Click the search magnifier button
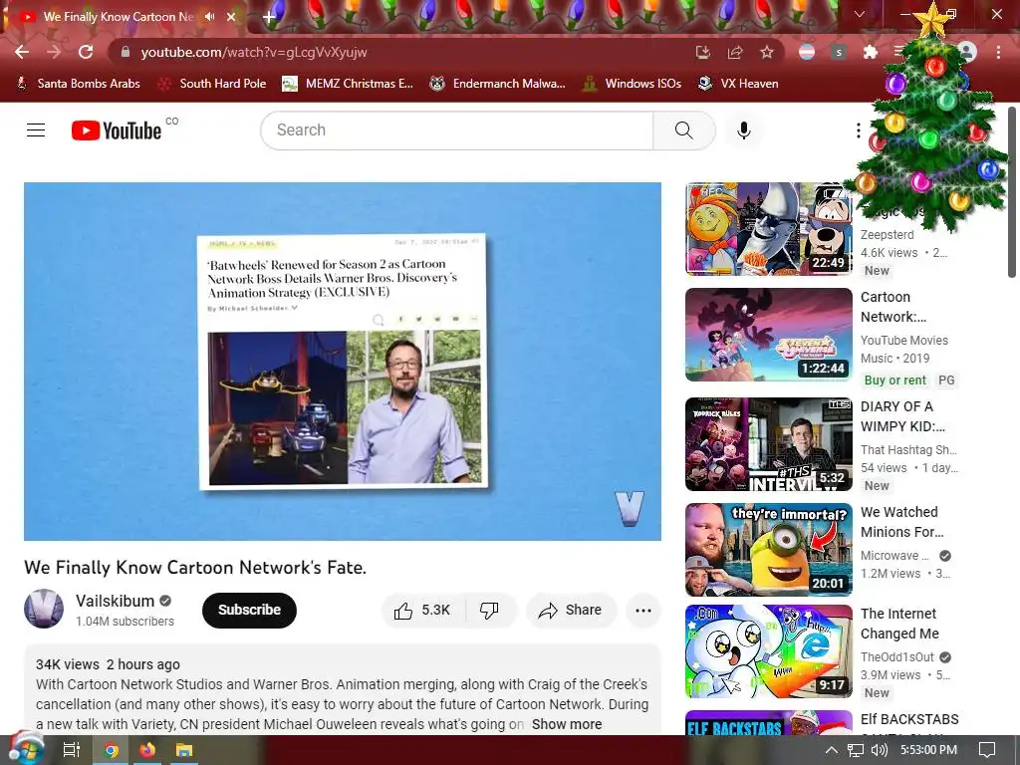Screen dimensions: 1020x765 pyautogui.click(x=683, y=130)
